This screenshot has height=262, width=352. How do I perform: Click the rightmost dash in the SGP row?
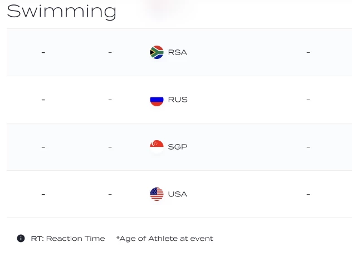[308, 147]
